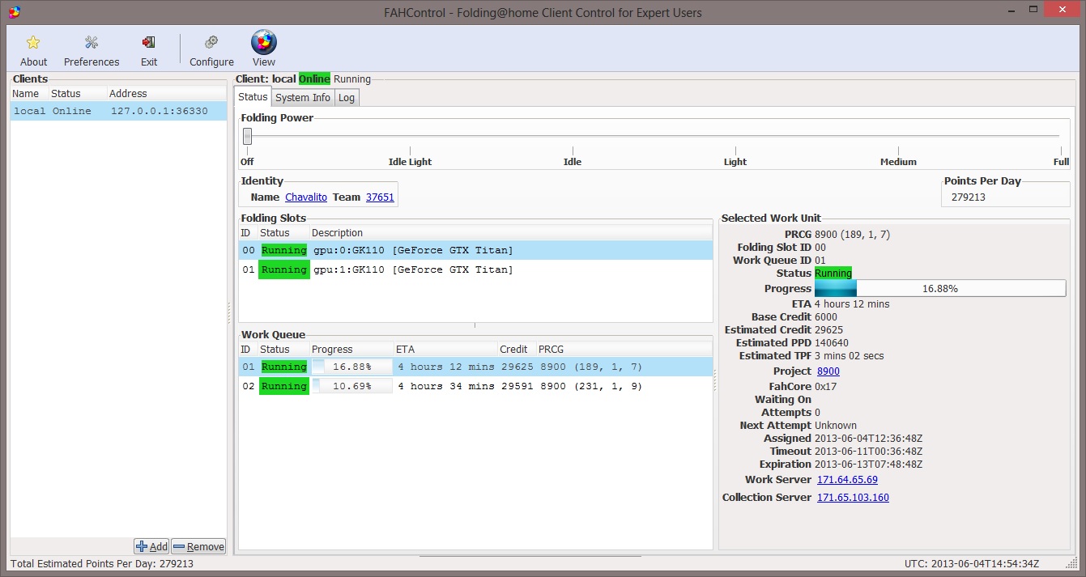The width and height of the screenshot is (1086, 577).
Task: Click Points Per Day value 279213
Action: pyautogui.click(x=969, y=197)
